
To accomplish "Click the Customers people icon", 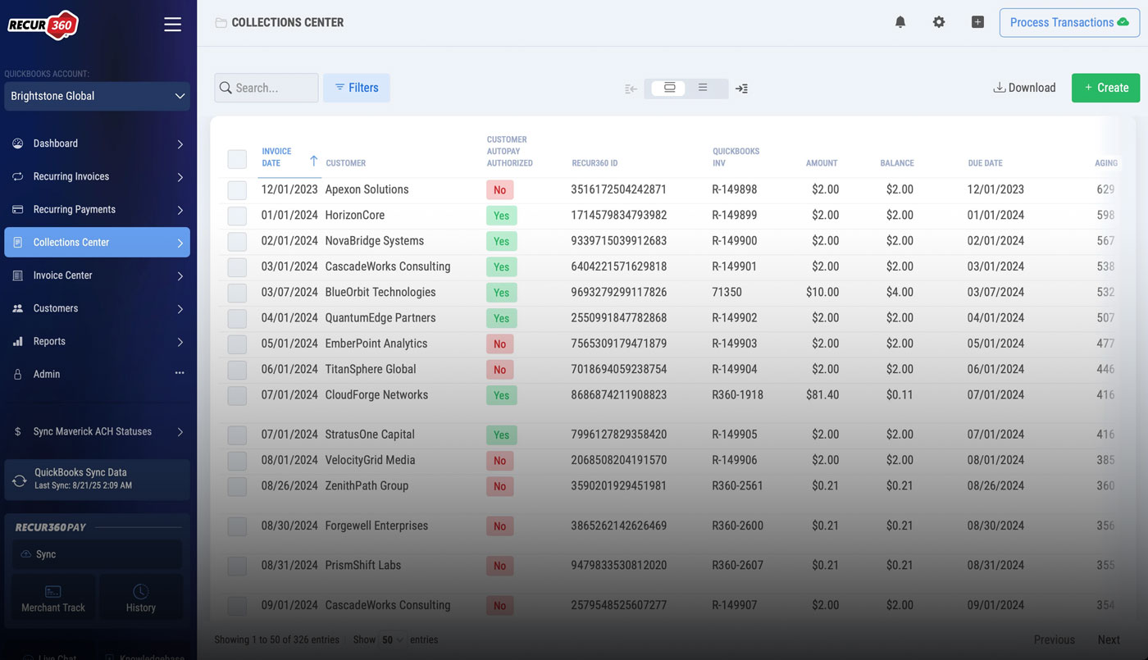I will [x=18, y=308].
